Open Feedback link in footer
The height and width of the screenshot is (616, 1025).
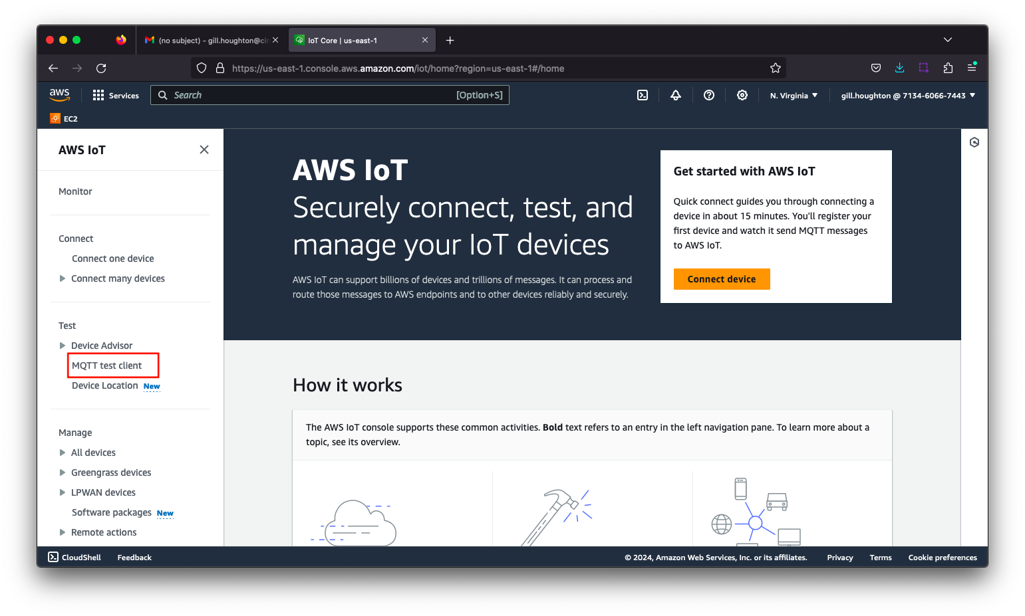point(134,558)
